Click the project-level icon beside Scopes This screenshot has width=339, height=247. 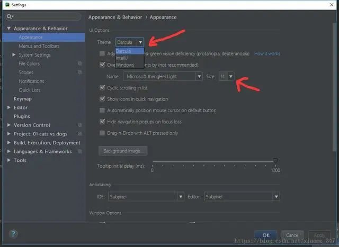[x=80, y=72]
